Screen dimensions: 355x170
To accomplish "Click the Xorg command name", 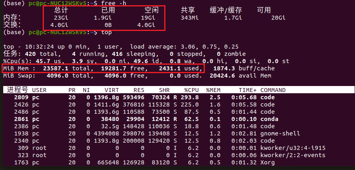I will [x=268, y=162].
